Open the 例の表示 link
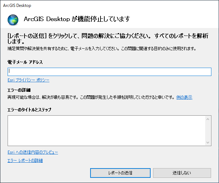Image resolution: width=219 pixels, height=183 pixels. click(x=184, y=97)
